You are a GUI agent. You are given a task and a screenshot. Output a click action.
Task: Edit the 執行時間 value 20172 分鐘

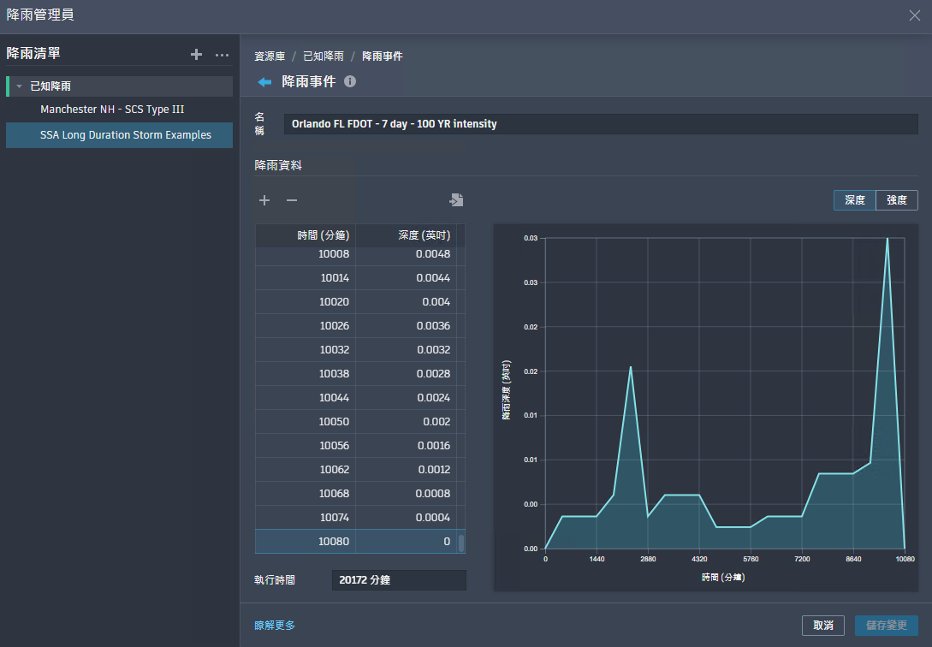click(x=399, y=580)
